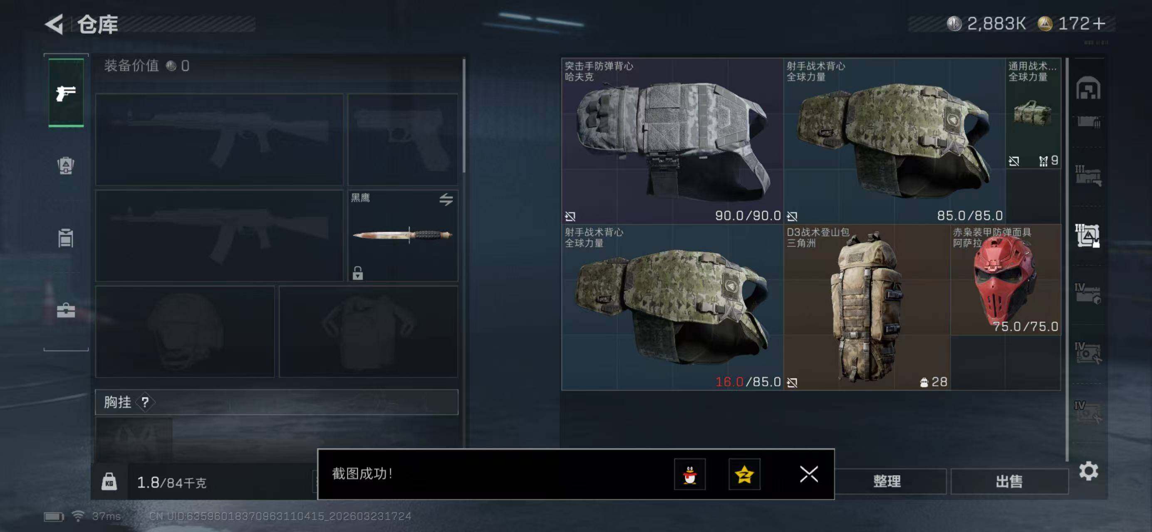This screenshot has width=1152, height=532.
Task: Go back using the arrow beside 仓库
Action: [55, 24]
